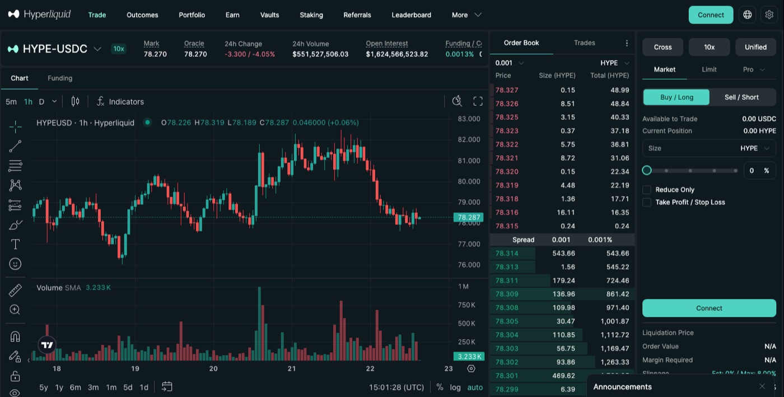Open the Leaderboard page
The width and height of the screenshot is (784, 397).
411,15
